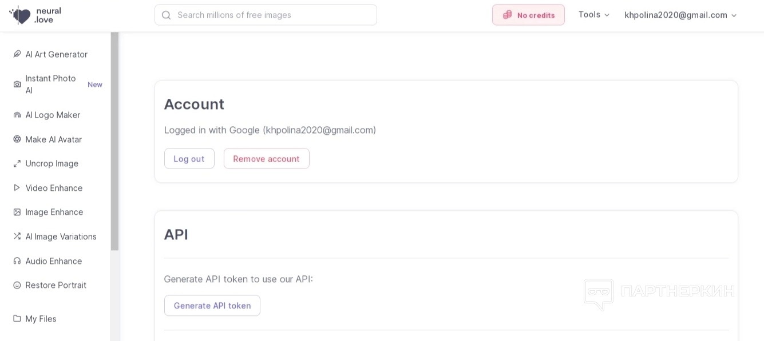Click the Uncrop Image arrows icon
This screenshot has width=764, height=341.
pyautogui.click(x=17, y=163)
